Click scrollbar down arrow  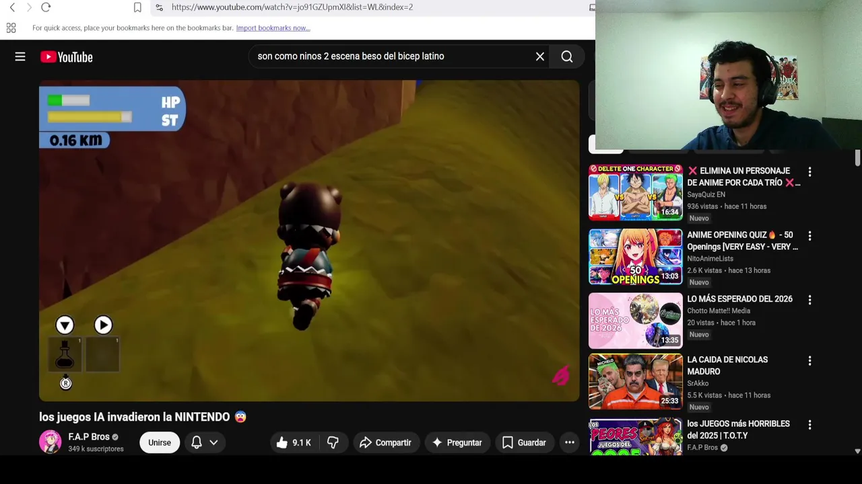tap(857, 451)
